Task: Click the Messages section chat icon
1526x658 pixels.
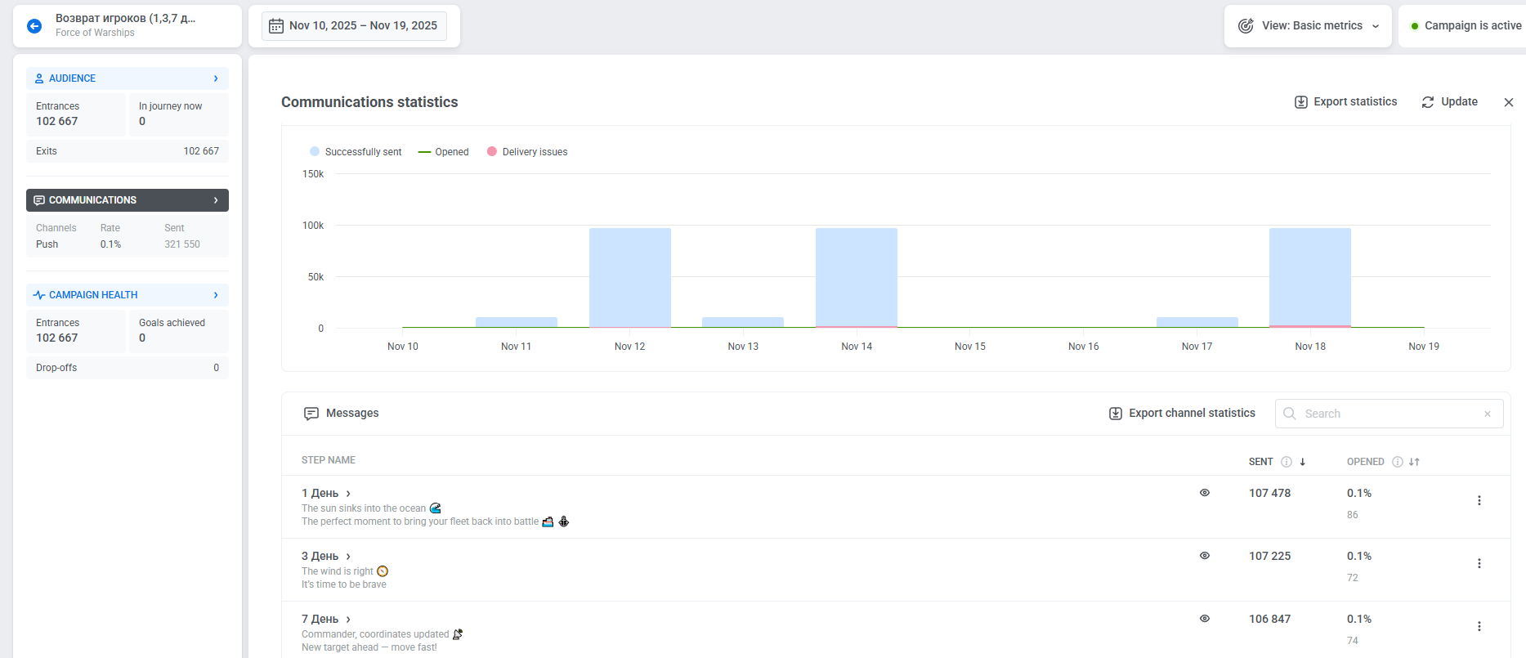Action: click(x=311, y=414)
